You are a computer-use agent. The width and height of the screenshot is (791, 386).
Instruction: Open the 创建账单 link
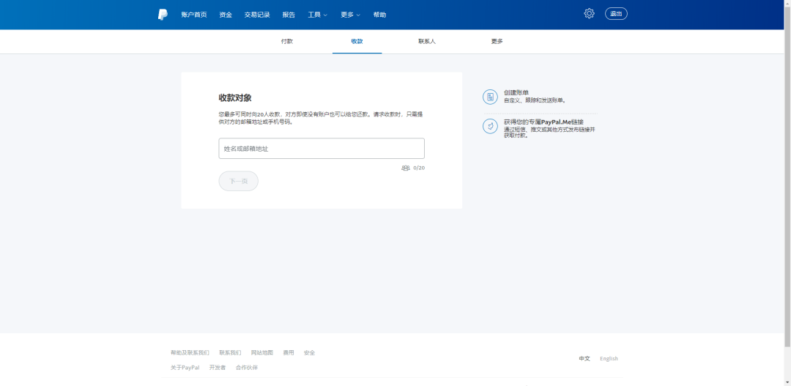pyautogui.click(x=516, y=92)
